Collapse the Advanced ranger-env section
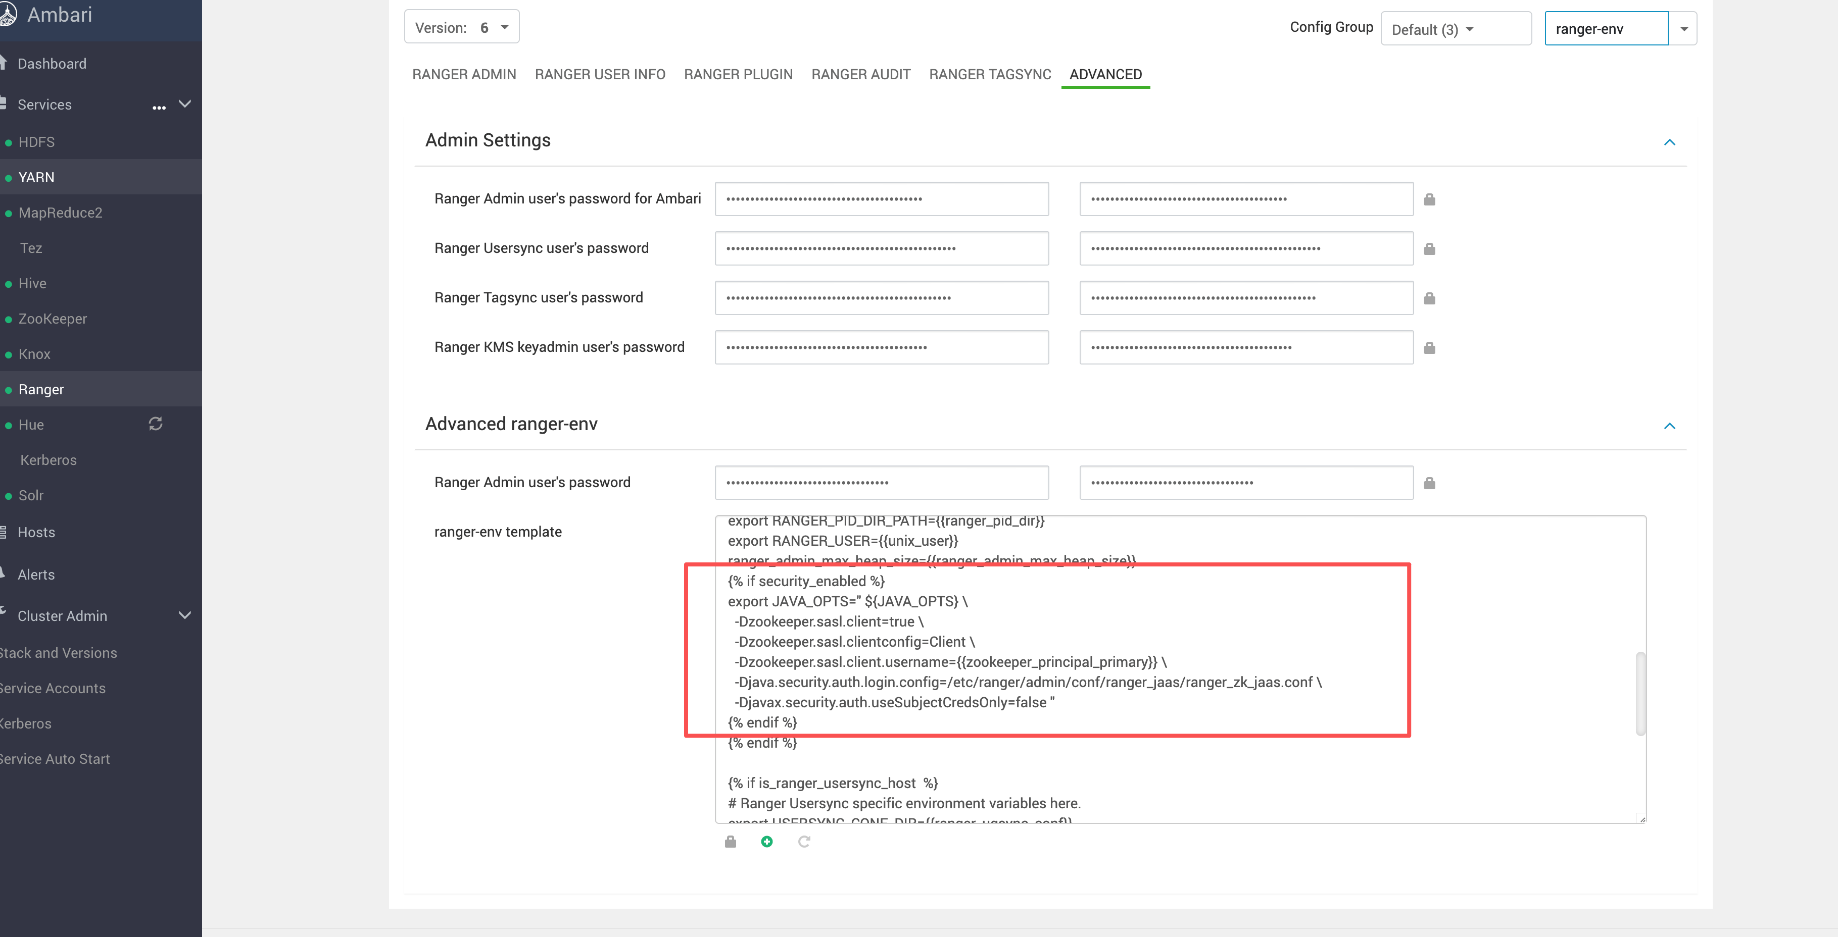1838x937 pixels. [x=1669, y=426]
